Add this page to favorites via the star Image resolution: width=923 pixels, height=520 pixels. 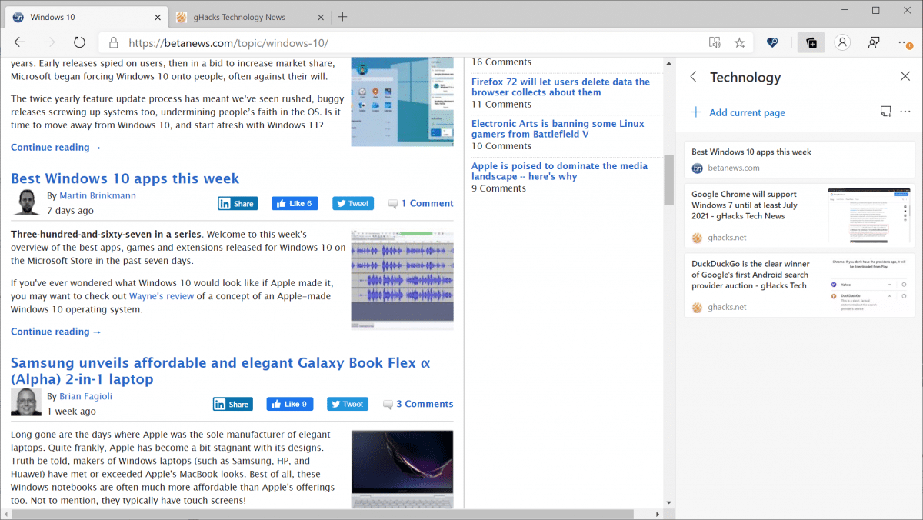[739, 42]
